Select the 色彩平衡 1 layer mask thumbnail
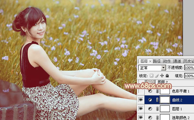The image size is (194, 120). click(165, 91)
